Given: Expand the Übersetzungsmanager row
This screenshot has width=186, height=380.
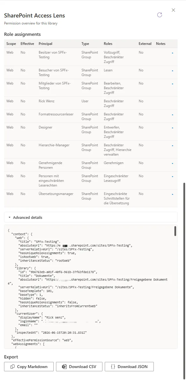Looking at the screenshot, I should click(x=173, y=194).
